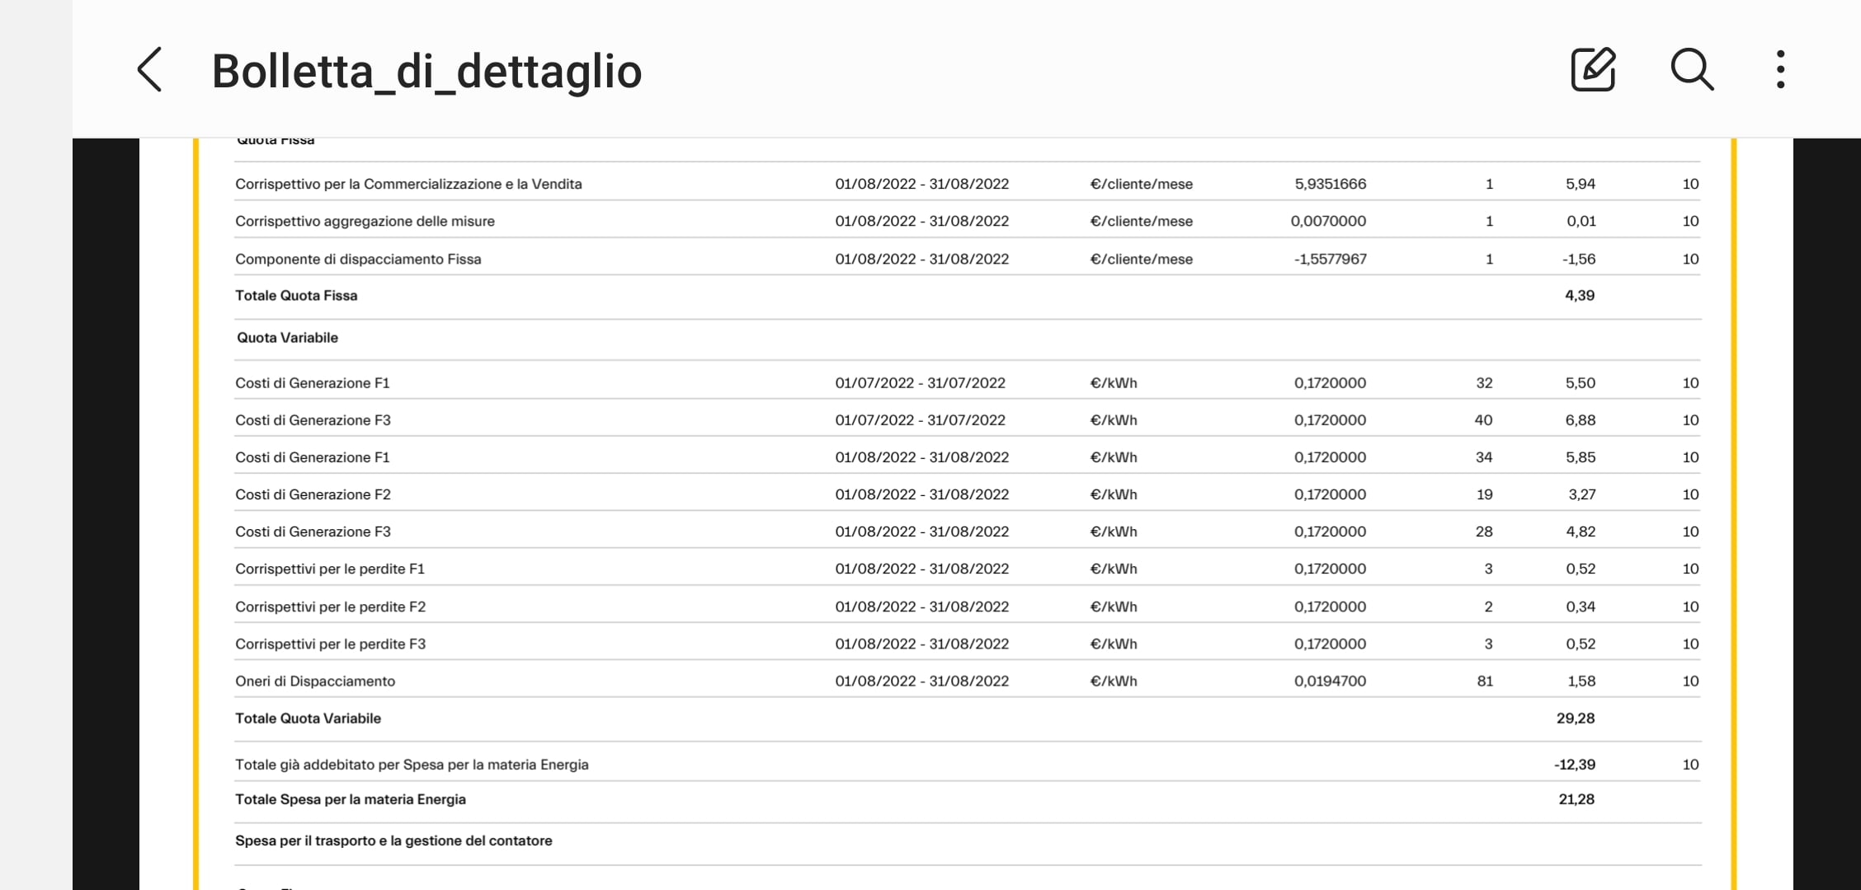The width and height of the screenshot is (1861, 890).
Task: Tap the back arrow icon
Action: [x=150, y=70]
